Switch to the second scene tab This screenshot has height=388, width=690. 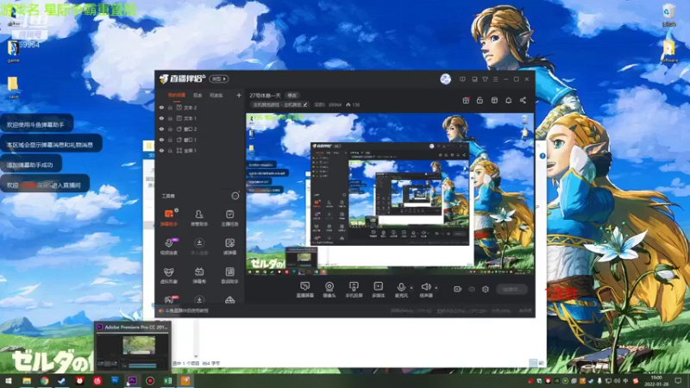point(198,95)
